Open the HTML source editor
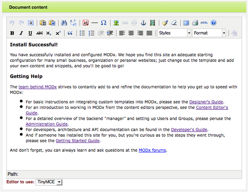This screenshot has height=192, width=248. [x=204, y=23]
